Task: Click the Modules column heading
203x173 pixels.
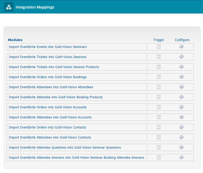Action: coord(15,40)
